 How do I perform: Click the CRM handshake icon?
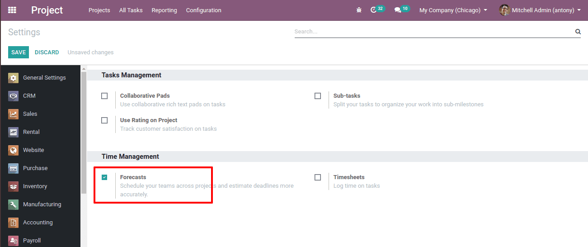coord(14,96)
